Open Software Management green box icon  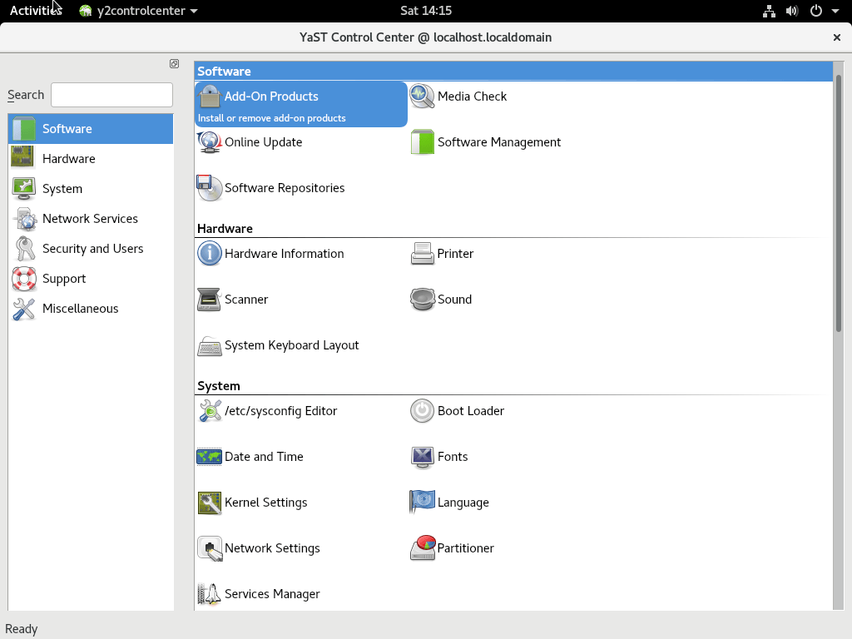pos(422,142)
